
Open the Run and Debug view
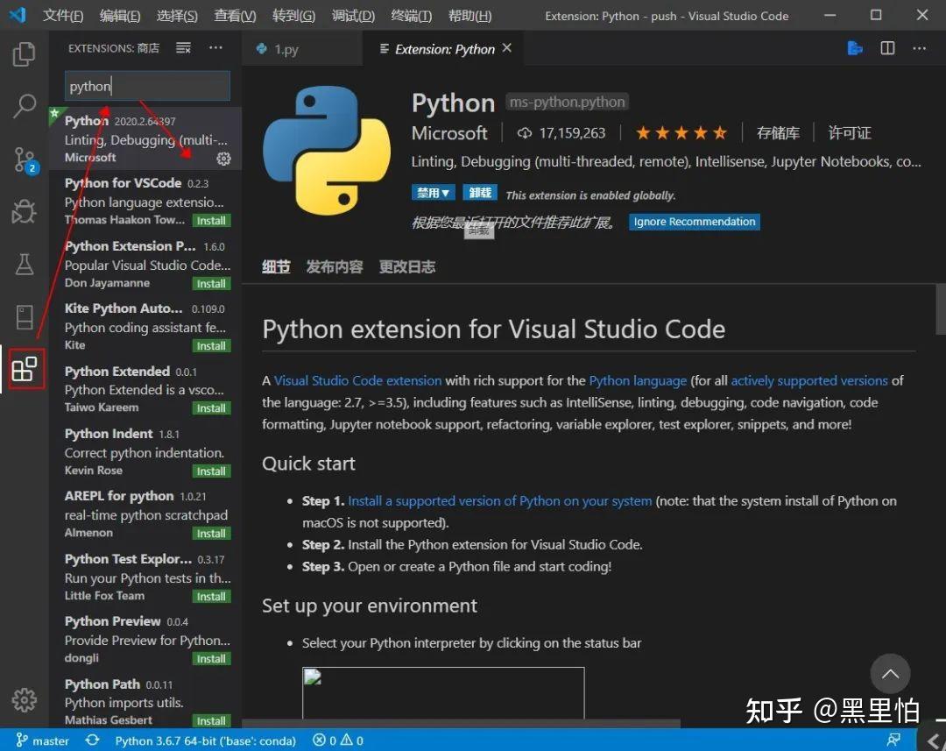point(25,212)
